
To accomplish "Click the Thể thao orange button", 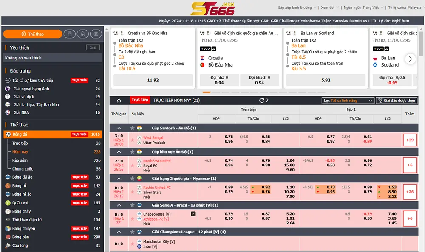I will (33, 34).
